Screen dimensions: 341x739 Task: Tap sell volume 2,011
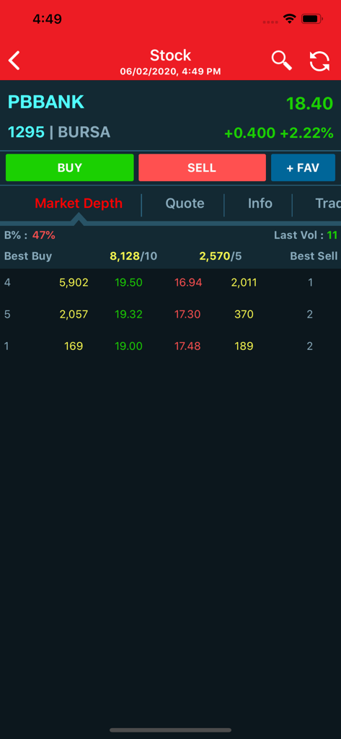(x=244, y=283)
